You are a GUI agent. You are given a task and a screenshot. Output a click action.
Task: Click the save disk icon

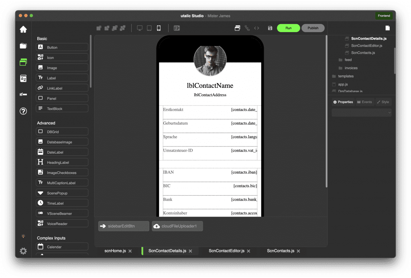pos(270,28)
